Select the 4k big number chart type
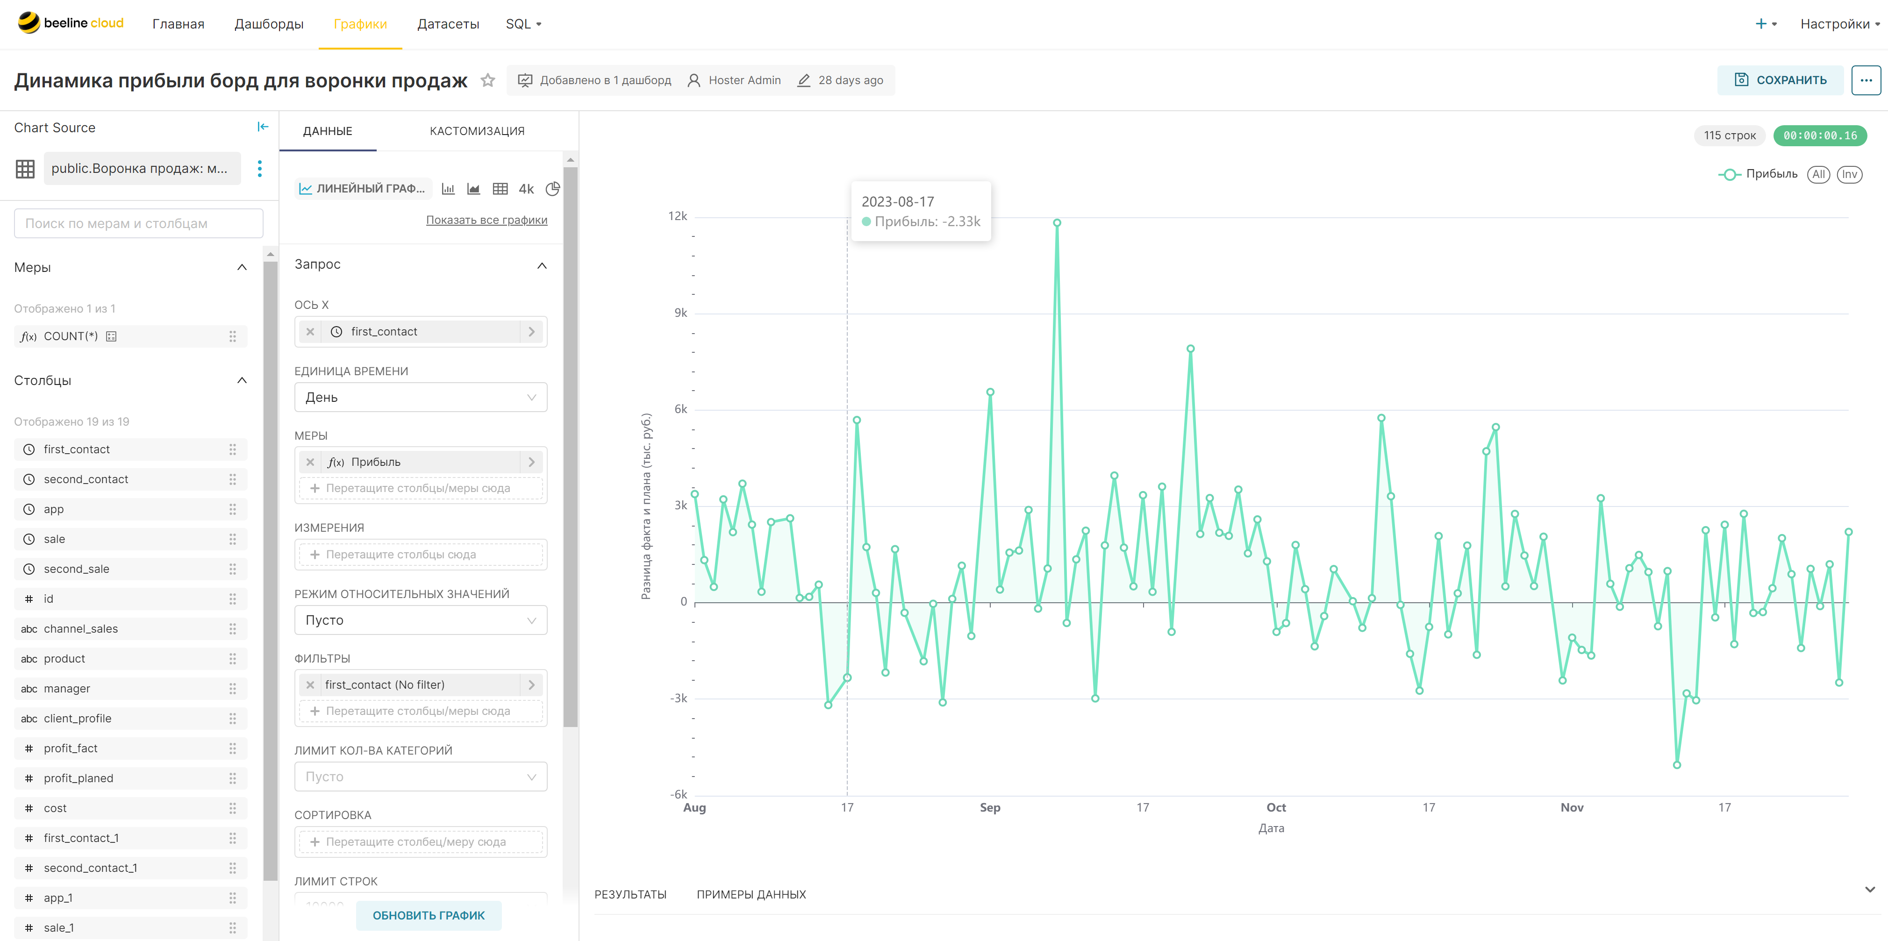 [526, 188]
